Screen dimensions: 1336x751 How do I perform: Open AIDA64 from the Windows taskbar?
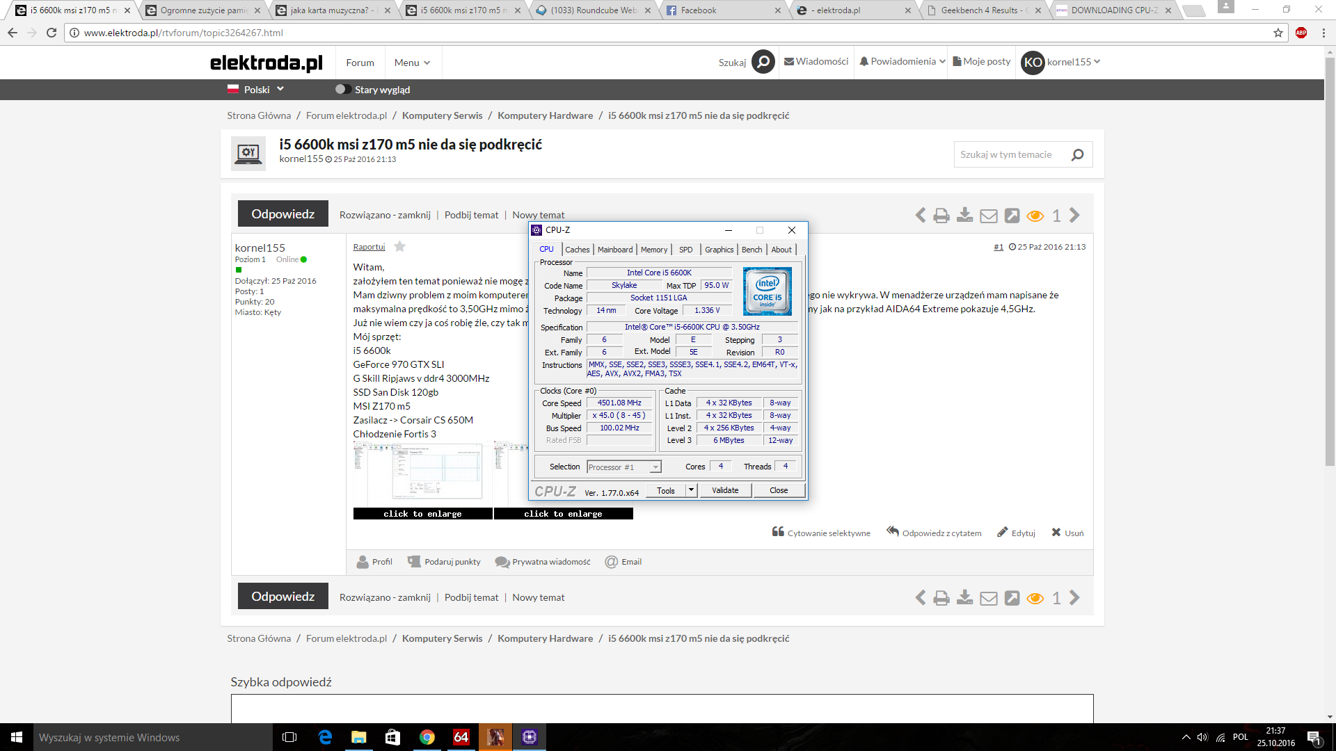(x=461, y=737)
